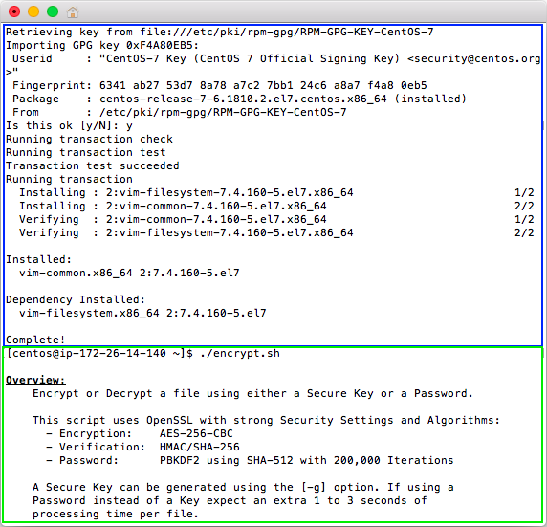547x527 pixels.
Task: Maximize the terminal with green button
Action: [x=53, y=11]
